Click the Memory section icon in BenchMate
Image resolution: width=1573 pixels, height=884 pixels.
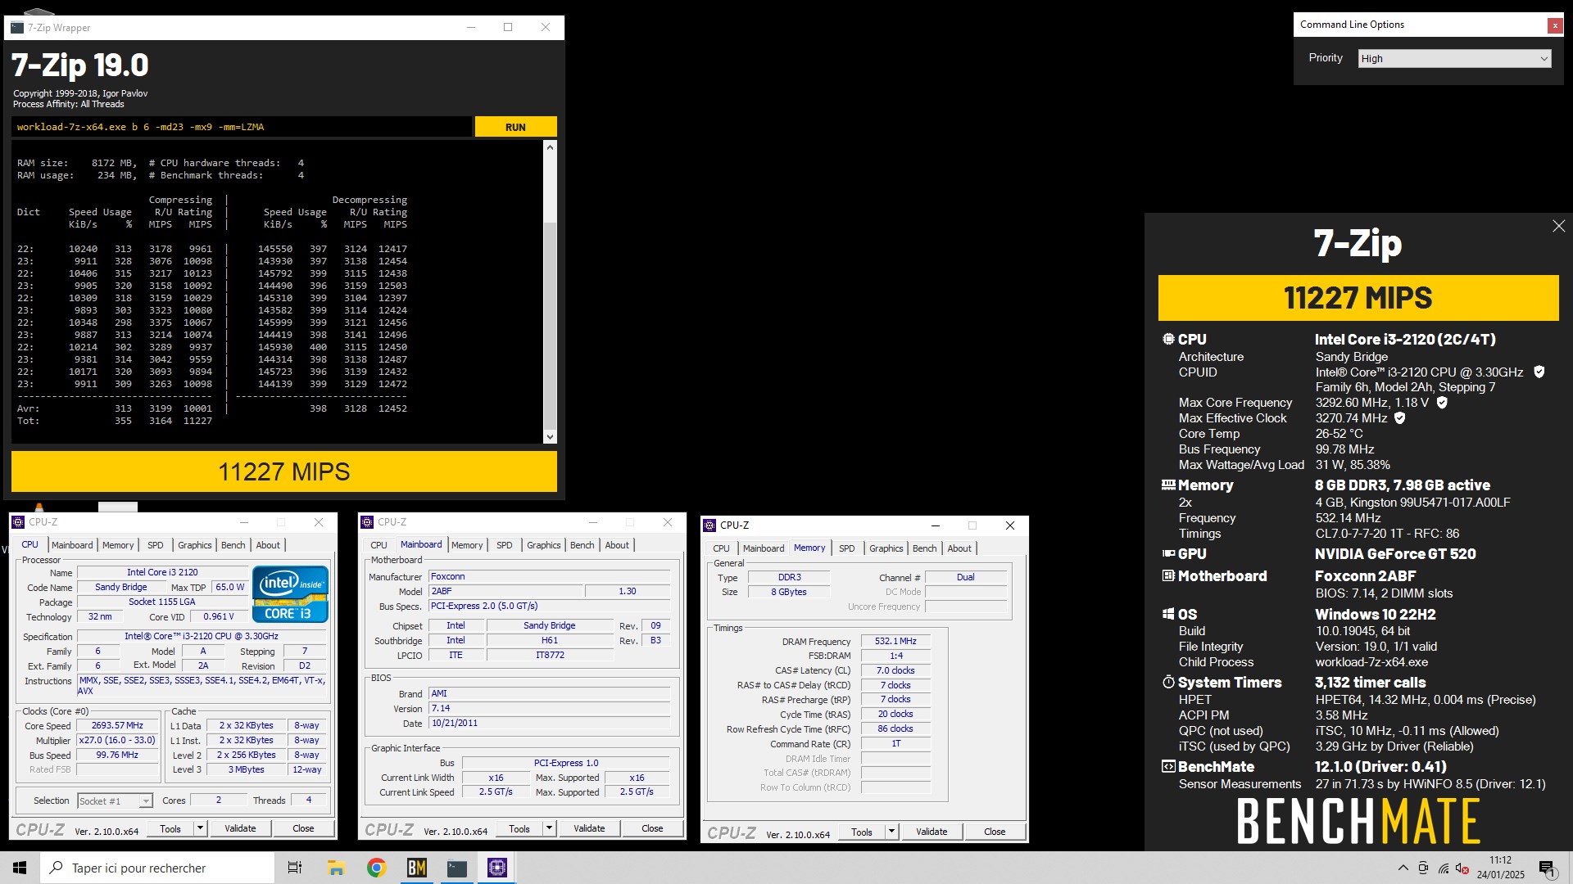click(x=1168, y=485)
